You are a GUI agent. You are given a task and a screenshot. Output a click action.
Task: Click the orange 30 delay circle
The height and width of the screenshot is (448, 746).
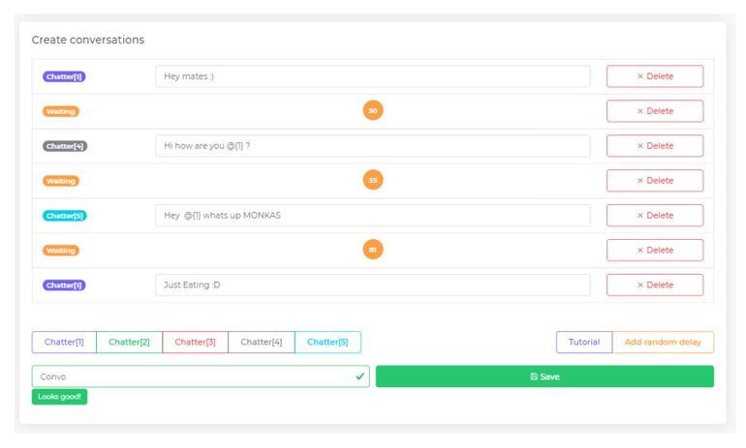pos(373,110)
